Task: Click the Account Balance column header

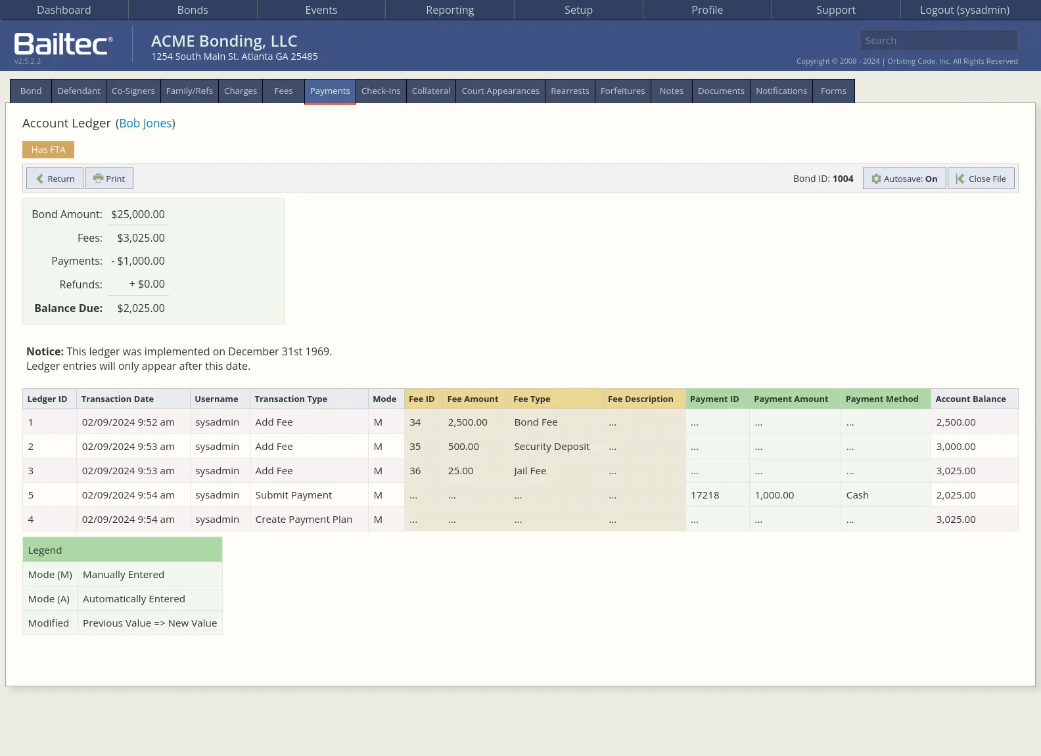Action: (x=974, y=399)
